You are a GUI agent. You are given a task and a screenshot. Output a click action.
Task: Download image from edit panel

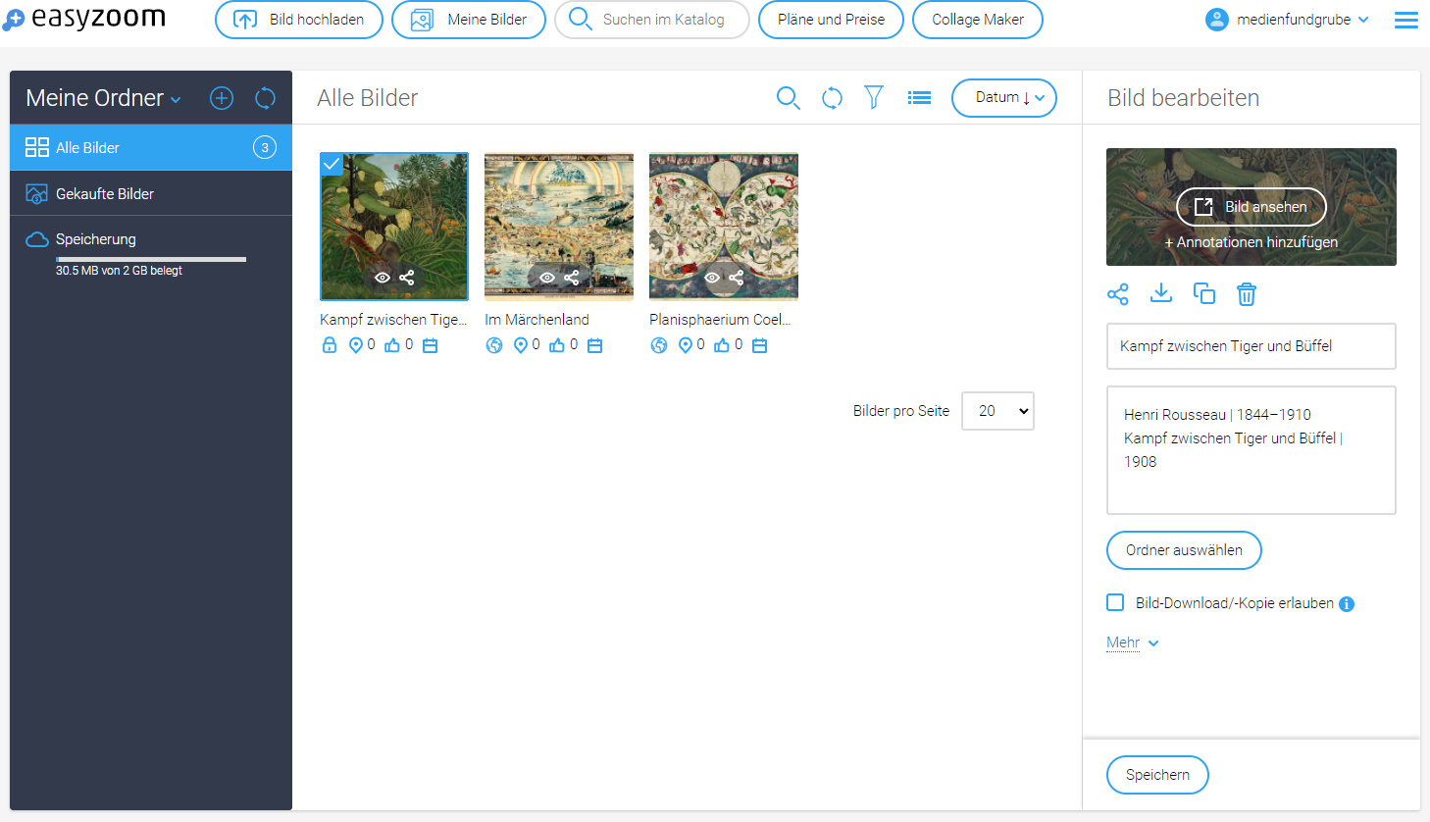1161,293
